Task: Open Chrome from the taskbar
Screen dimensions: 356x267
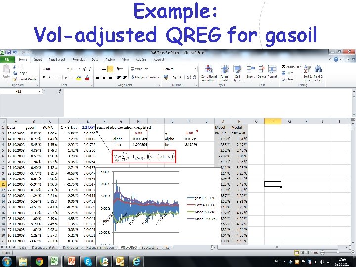Action: 39,262
